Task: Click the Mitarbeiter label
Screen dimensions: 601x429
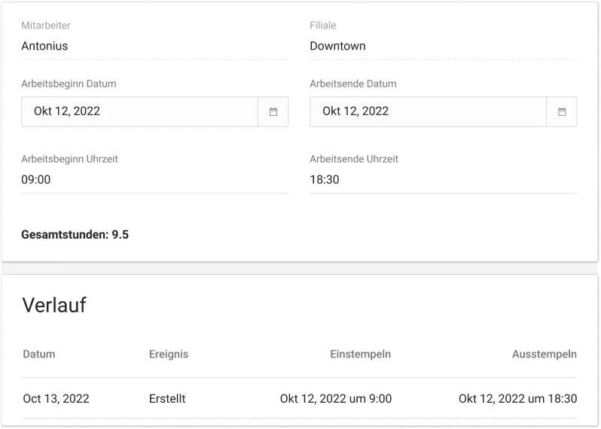Action: pos(46,26)
